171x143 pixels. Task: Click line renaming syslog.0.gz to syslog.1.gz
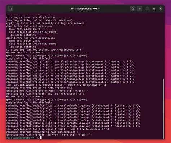(70, 82)
